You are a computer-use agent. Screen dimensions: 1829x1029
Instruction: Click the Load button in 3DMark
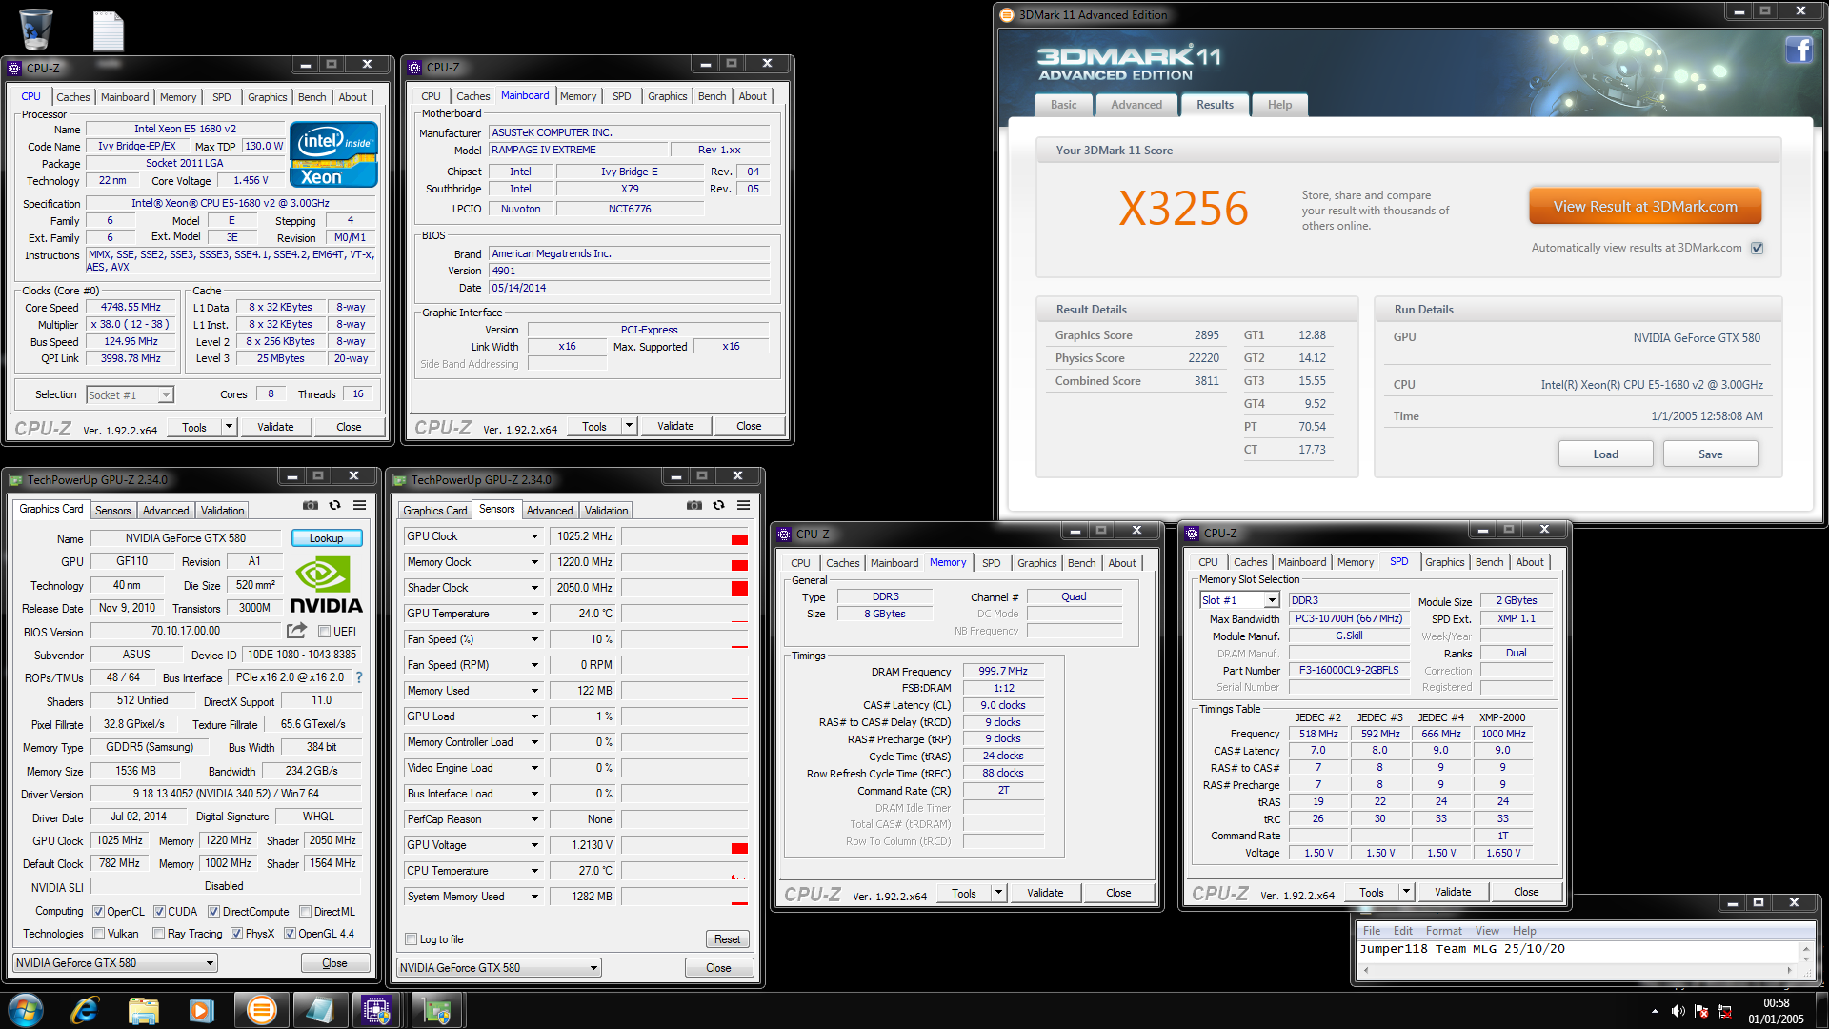pyautogui.click(x=1605, y=454)
